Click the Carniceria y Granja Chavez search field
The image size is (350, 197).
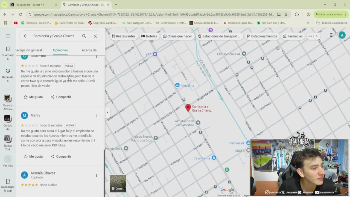54,36
